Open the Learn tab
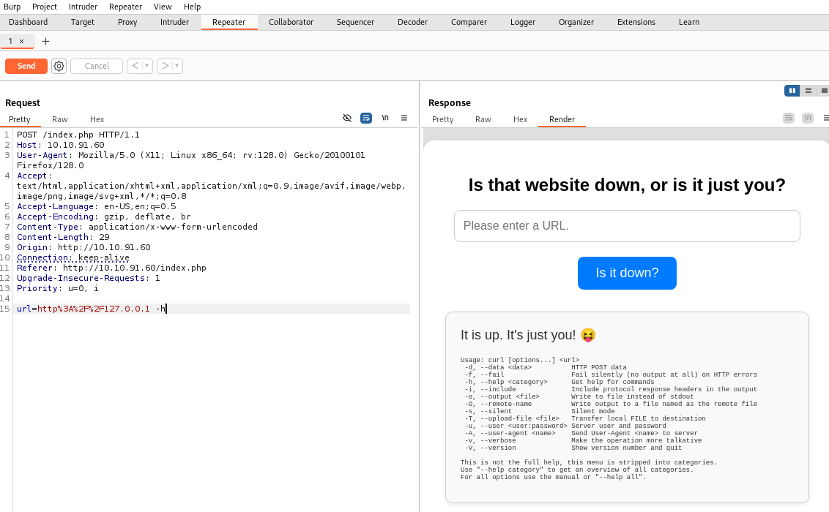Screen dimensions: 829x512 point(689,22)
